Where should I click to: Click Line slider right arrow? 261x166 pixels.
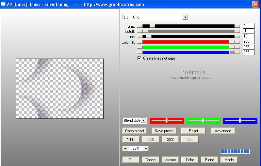click(237, 36)
